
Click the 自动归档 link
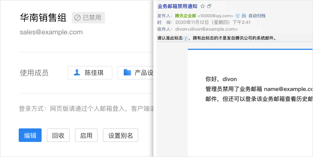257,16
